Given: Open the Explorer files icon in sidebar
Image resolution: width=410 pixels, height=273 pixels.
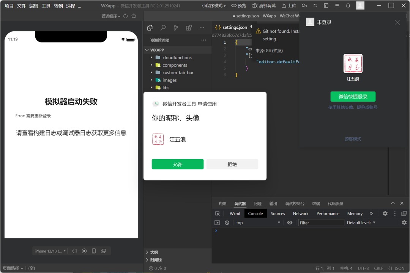Looking at the screenshot, I should [150, 28].
